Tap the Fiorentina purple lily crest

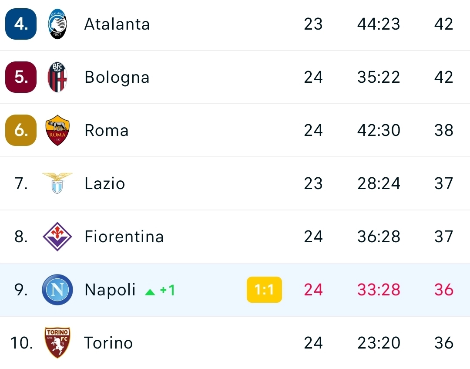(57, 237)
